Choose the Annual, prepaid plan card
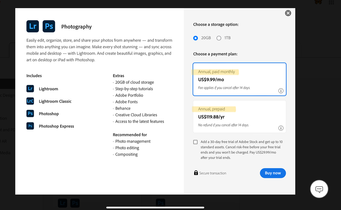341x210 pixels. pos(239,117)
